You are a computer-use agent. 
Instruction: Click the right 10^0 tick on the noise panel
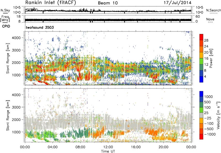tap(199, 12)
